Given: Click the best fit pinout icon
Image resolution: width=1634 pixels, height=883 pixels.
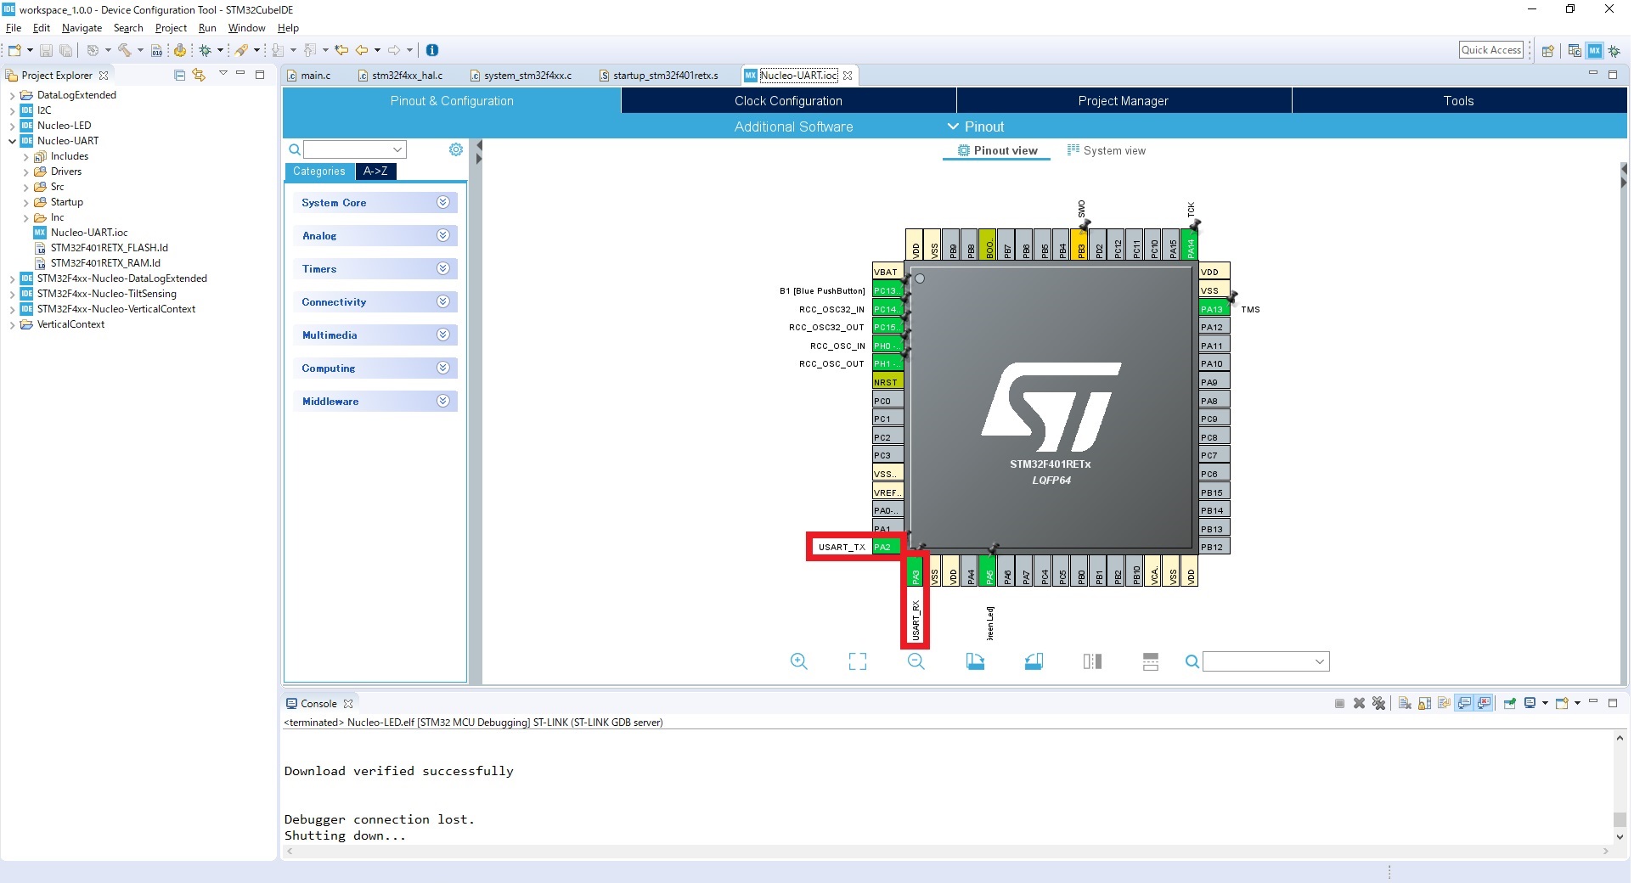Looking at the screenshot, I should coord(857,661).
